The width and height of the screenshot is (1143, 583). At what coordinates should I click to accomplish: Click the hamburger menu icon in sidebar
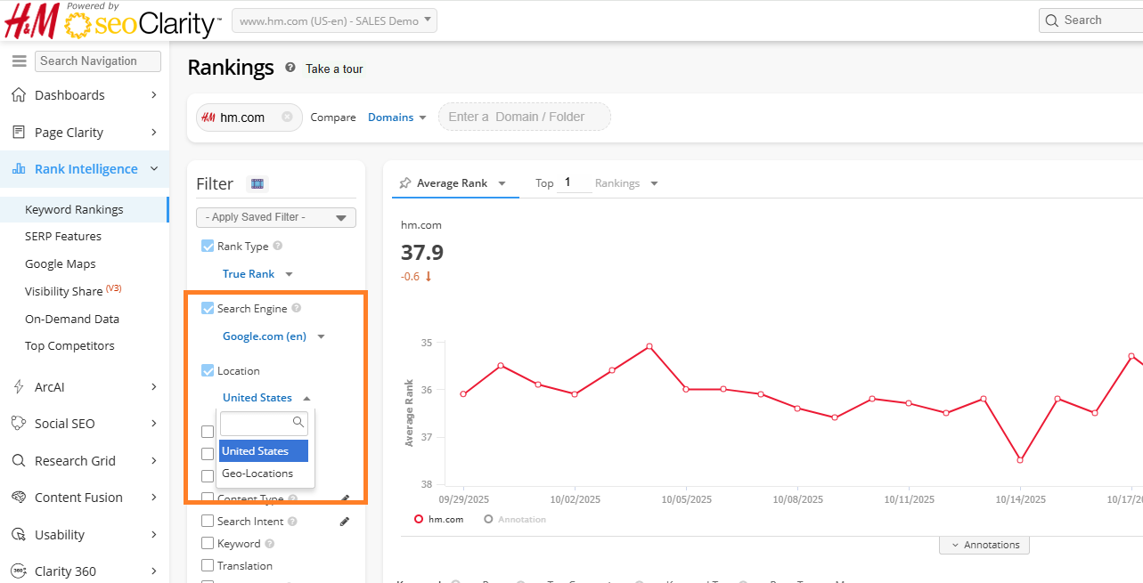[19, 61]
